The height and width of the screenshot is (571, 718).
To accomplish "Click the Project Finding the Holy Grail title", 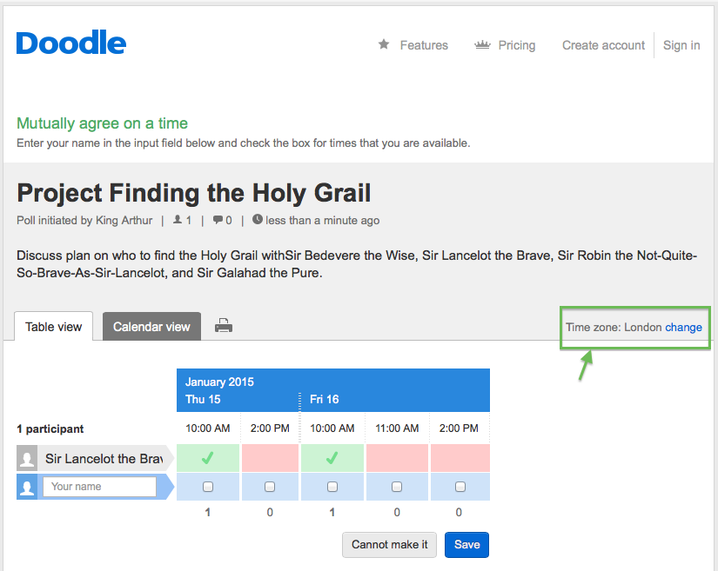I will pos(194,192).
